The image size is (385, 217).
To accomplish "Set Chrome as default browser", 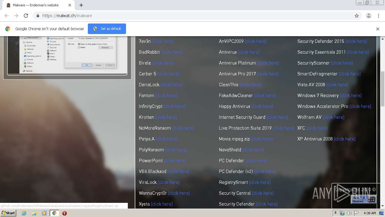I will 107,29.
